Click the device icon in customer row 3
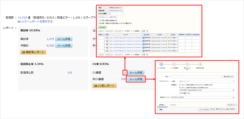This screenshot has height=119, width=244. click(107, 44)
